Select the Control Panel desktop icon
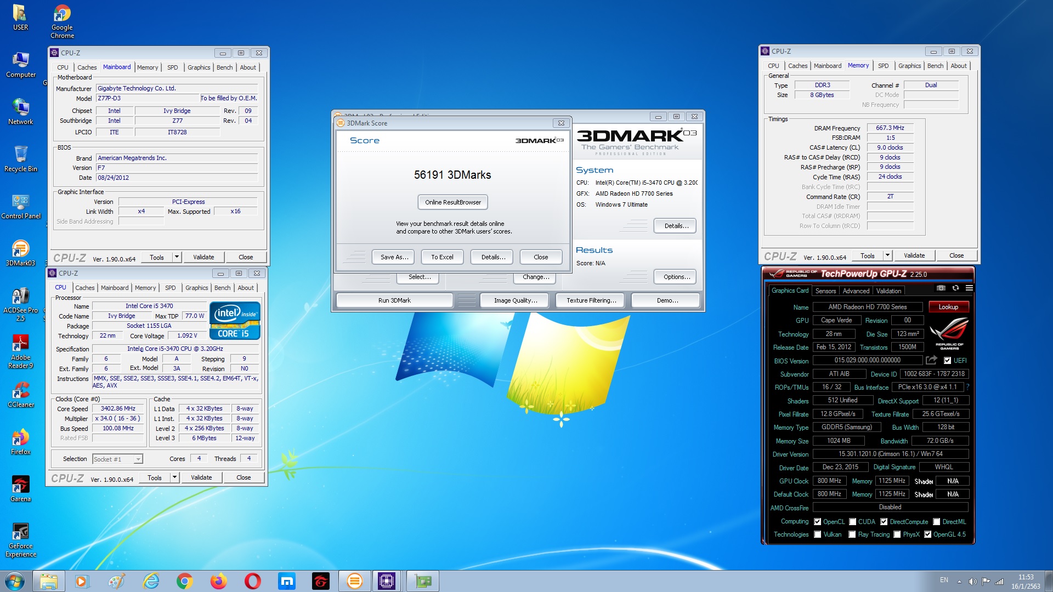This screenshot has width=1053, height=592. tap(21, 207)
